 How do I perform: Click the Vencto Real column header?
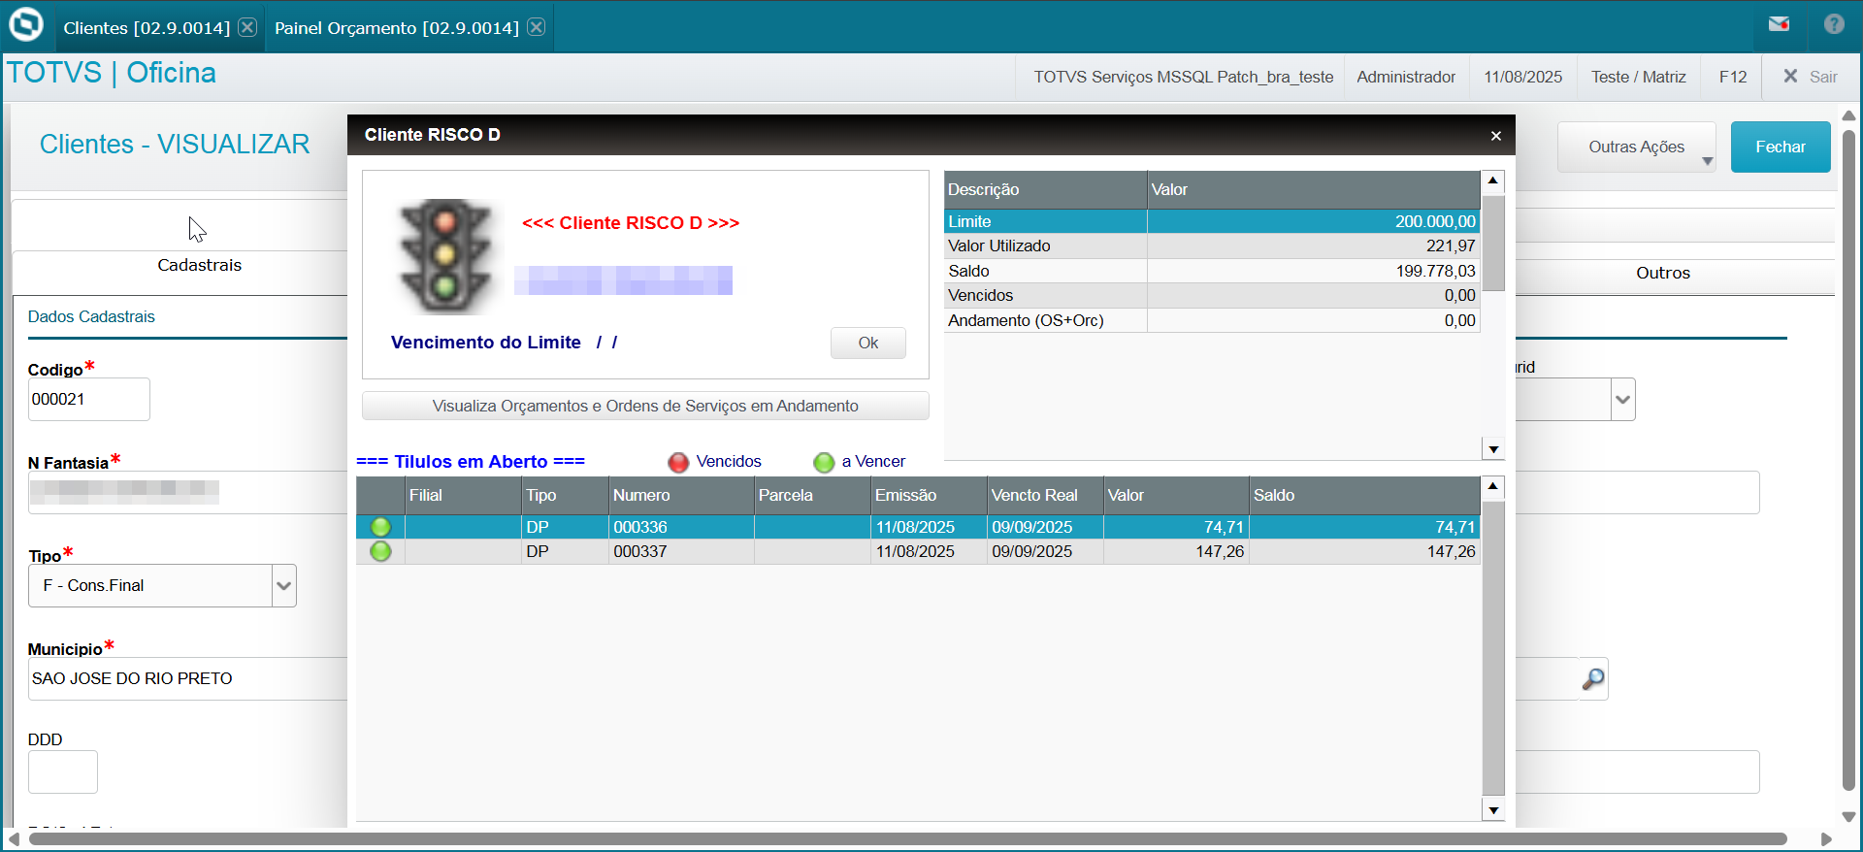[1045, 495]
